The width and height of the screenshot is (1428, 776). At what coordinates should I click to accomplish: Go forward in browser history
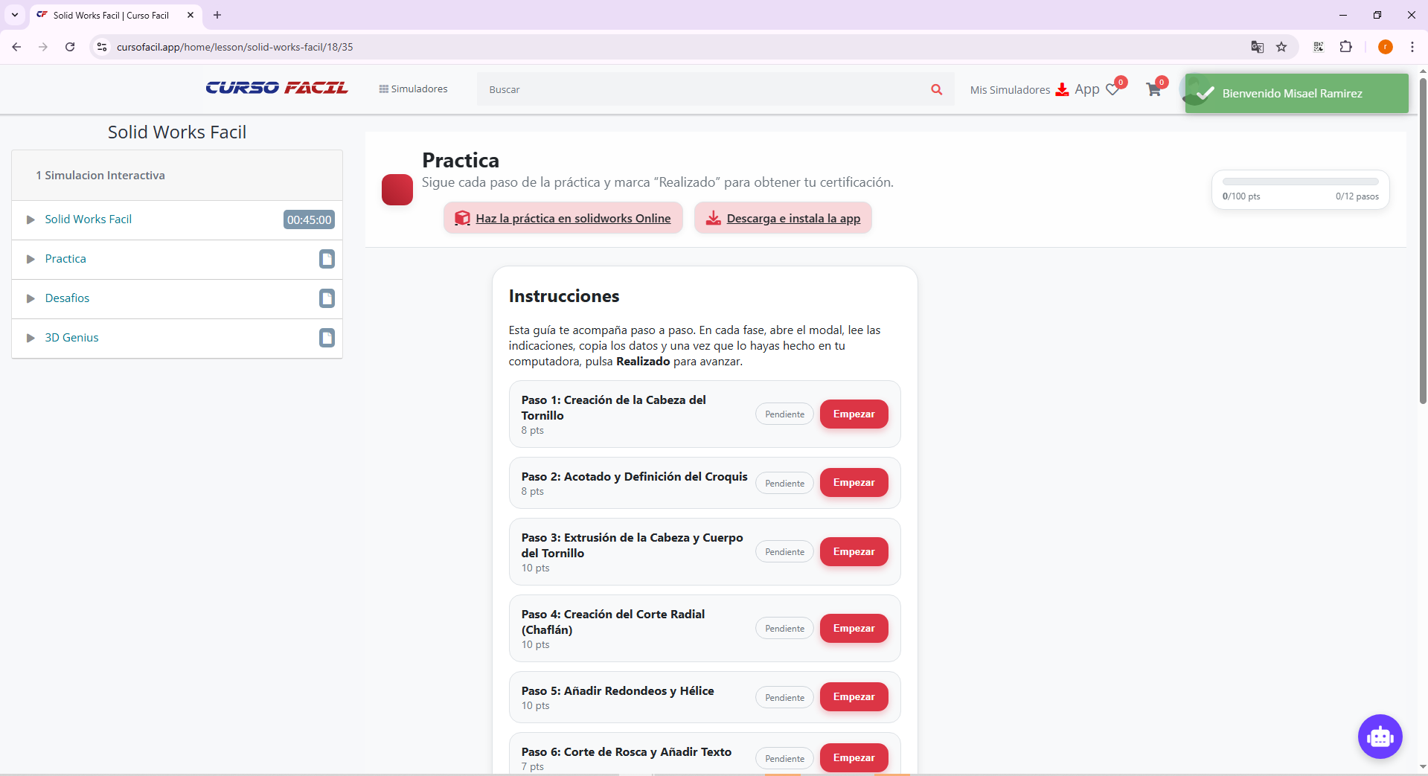click(43, 47)
